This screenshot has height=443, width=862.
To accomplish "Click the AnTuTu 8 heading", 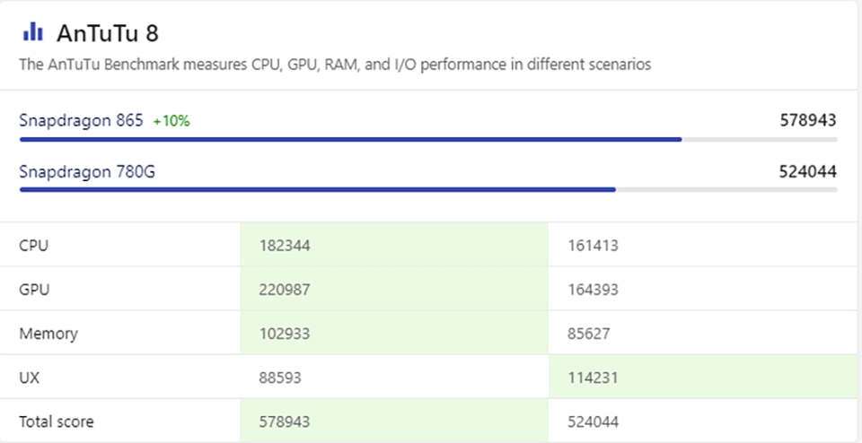I will (108, 33).
